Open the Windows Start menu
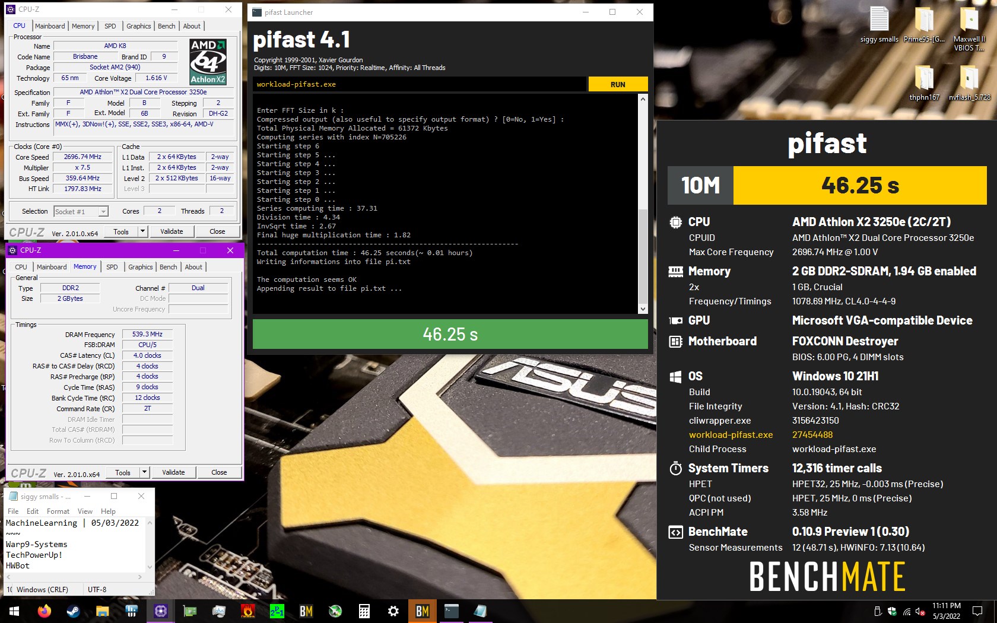The height and width of the screenshot is (623, 997). point(14,611)
